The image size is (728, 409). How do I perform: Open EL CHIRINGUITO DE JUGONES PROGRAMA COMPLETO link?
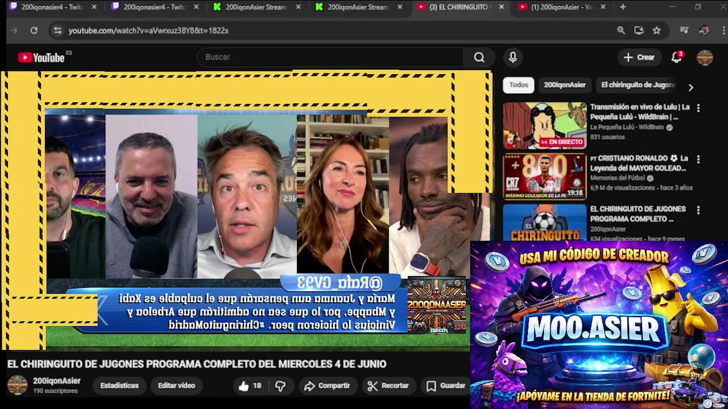tap(638, 214)
